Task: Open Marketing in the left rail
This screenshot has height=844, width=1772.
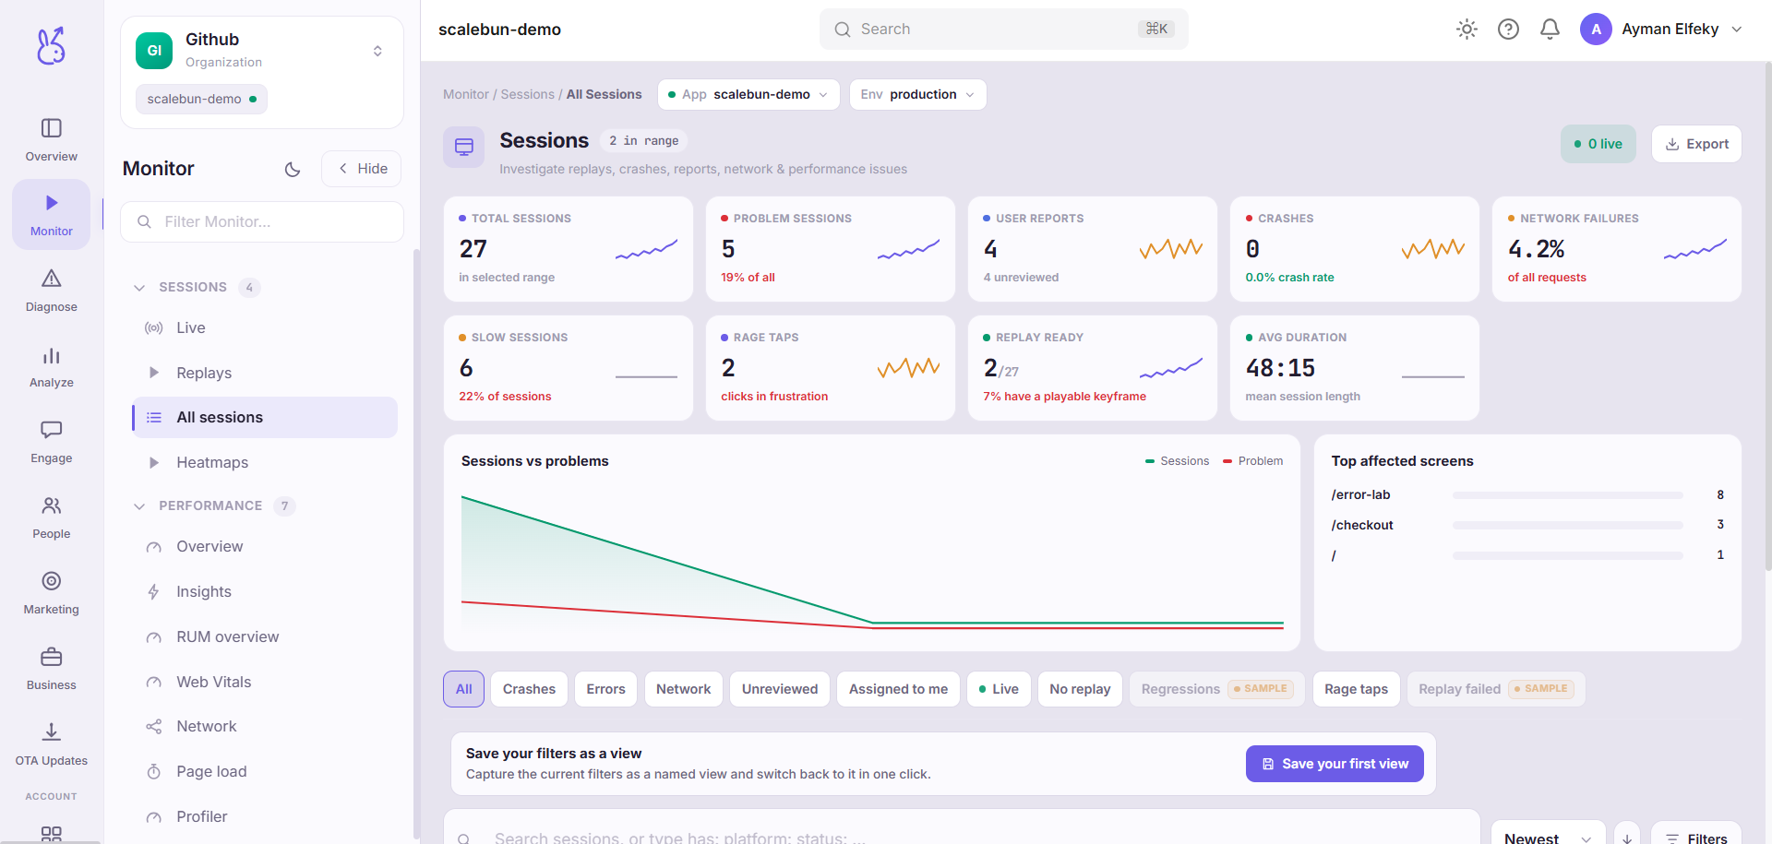Action: tap(52, 593)
